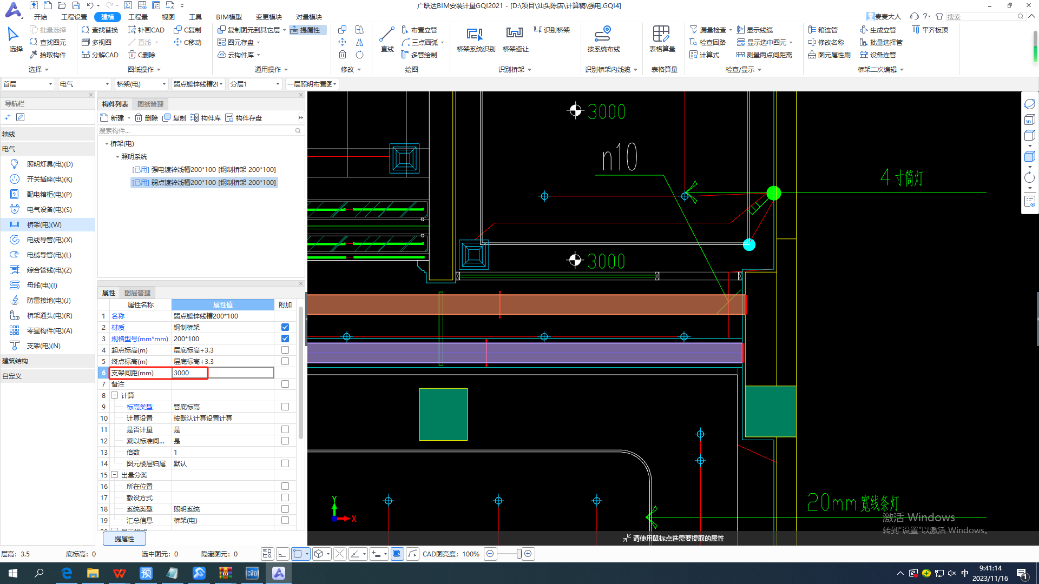Open the 弱点镀锌线槽 component dropdown
The width and height of the screenshot is (1039, 584).
pyautogui.click(x=198, y=84)
